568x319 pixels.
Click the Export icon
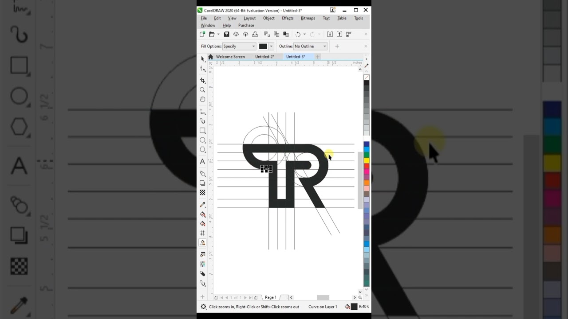(339, 34)
